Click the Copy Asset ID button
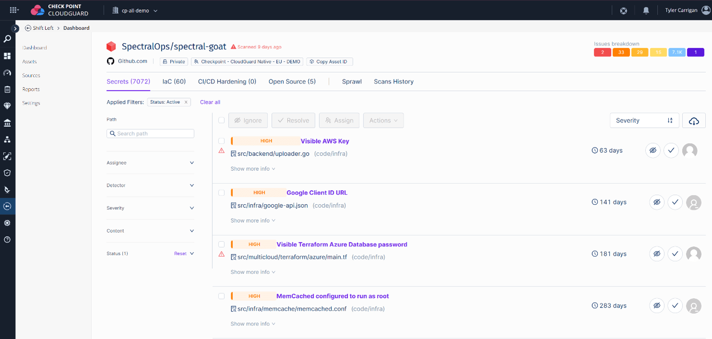 (x=329, y=62)
